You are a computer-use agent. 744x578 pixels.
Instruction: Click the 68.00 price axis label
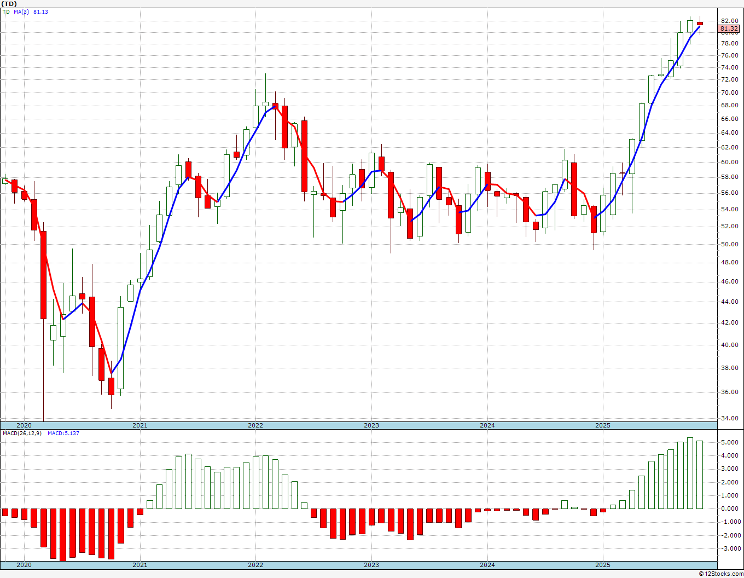point(729,105)
